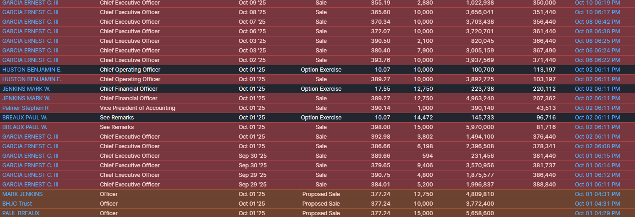Open HUSTON BENJAMIN E. Option Exercise insider link

[x=32, y=70]
